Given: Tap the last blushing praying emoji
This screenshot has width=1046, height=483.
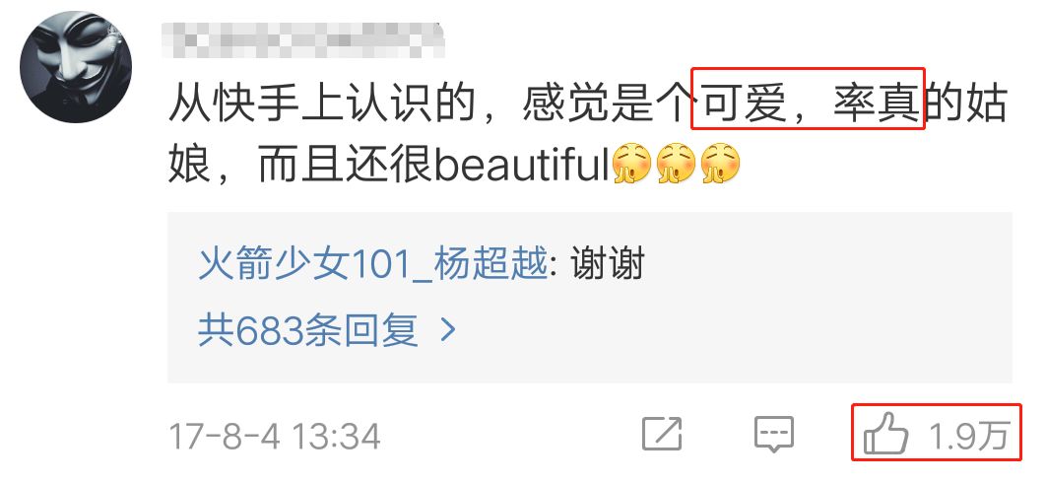Looking at the screenshot, I should 720,163.
